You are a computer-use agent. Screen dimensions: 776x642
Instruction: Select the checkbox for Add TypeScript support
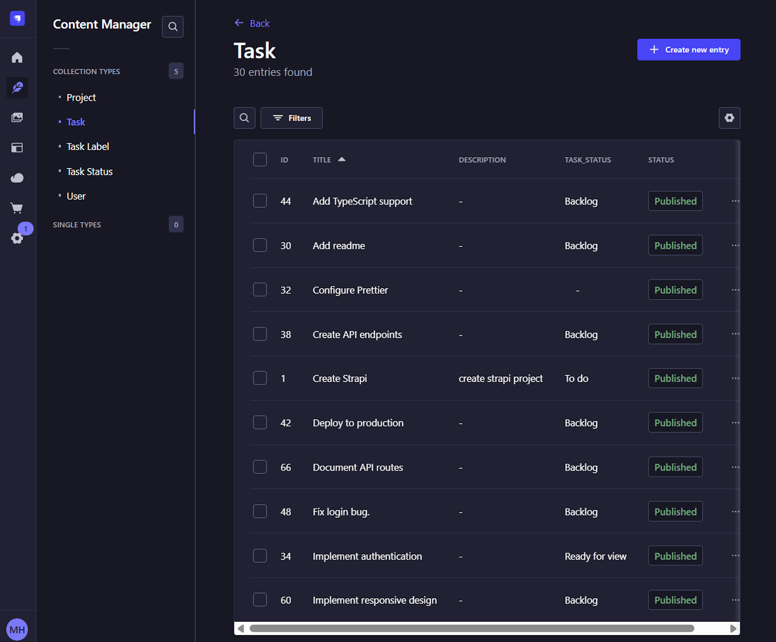(x=260, y=201)
